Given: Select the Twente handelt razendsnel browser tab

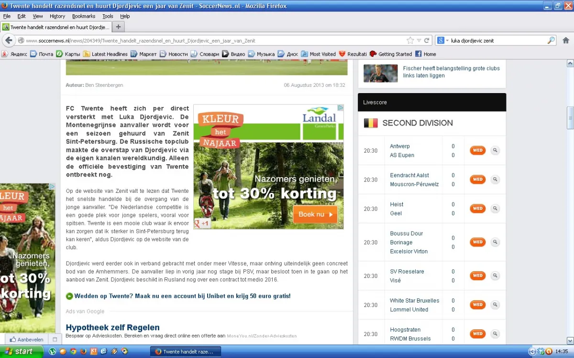Looking at the screenshot, I should pos(56,27).
